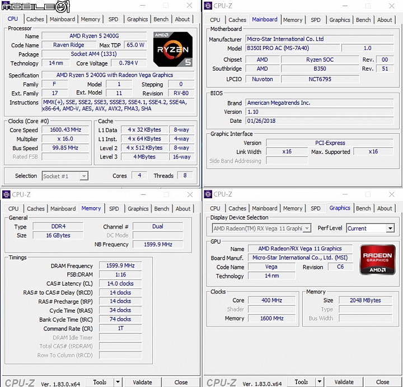The width and height of the screenshot is (403, 387).
Task: Close the Mainboard CPU-Z window
Action: 392,6
